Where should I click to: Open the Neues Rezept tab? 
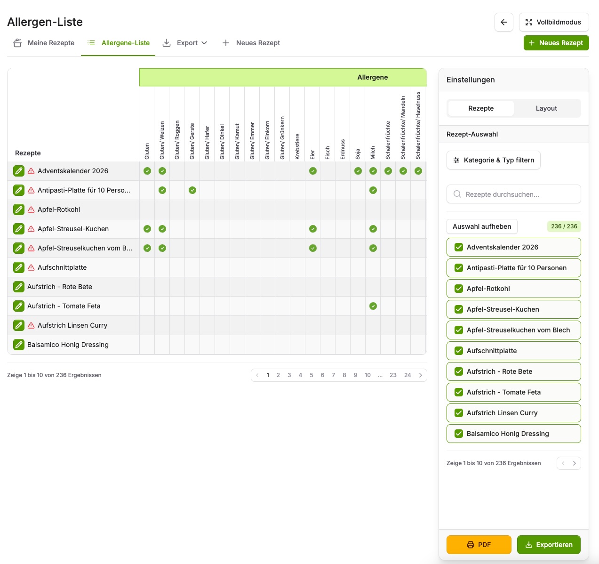point(251,43)
